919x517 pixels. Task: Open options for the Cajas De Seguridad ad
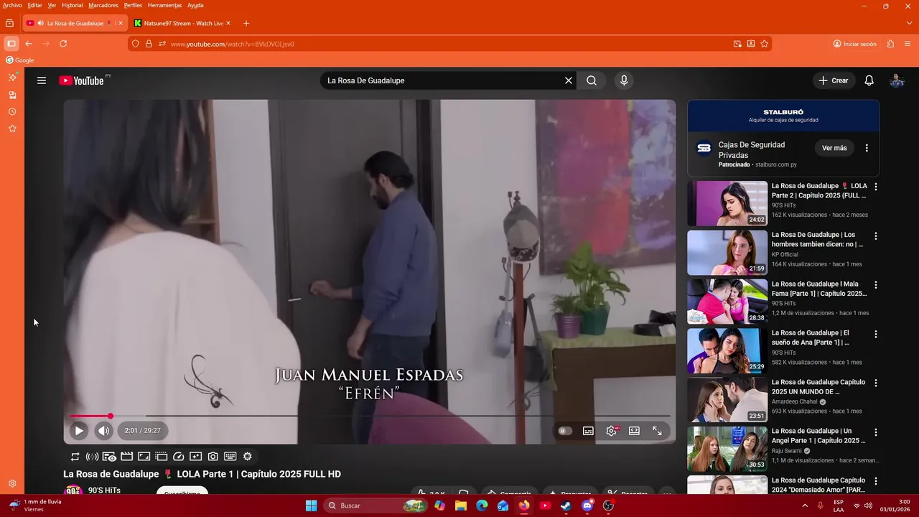coord(867,148)
